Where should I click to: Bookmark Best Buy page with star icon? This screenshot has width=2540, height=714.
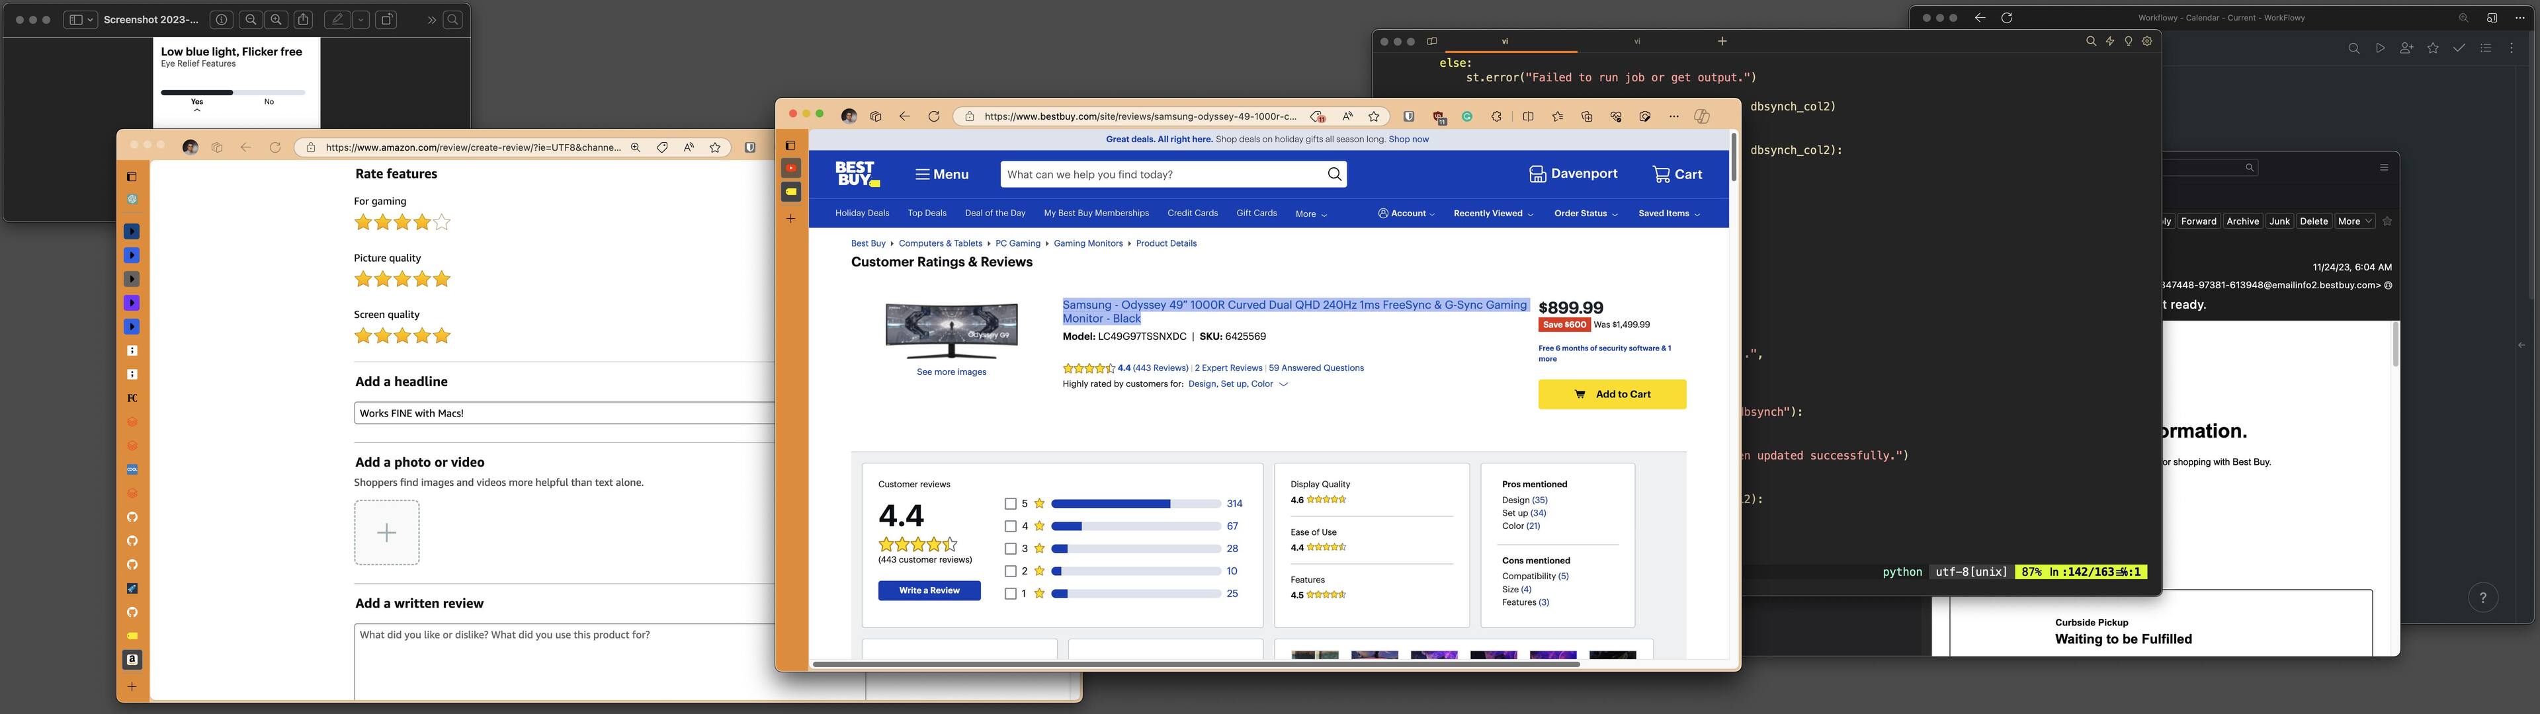(1374, 116)
